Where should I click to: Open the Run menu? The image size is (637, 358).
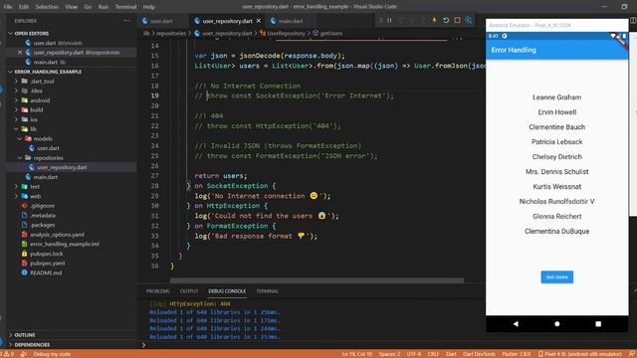tap(104, 7)
